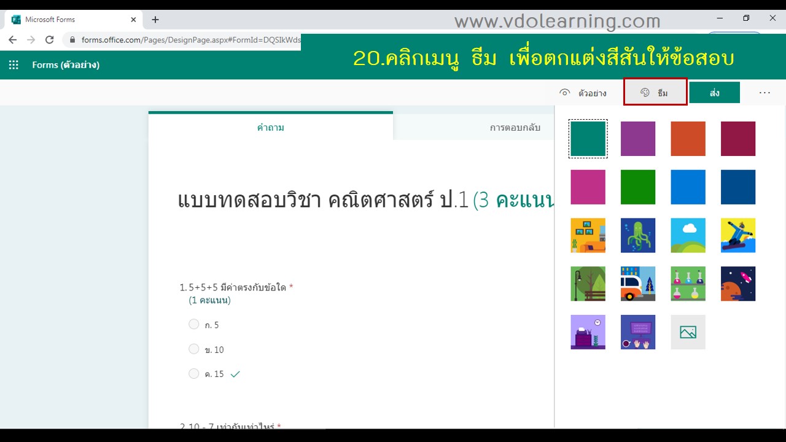Open the more options ellipsis menu
This screenshot has width=786, height=442.
(x=765, y=93)
